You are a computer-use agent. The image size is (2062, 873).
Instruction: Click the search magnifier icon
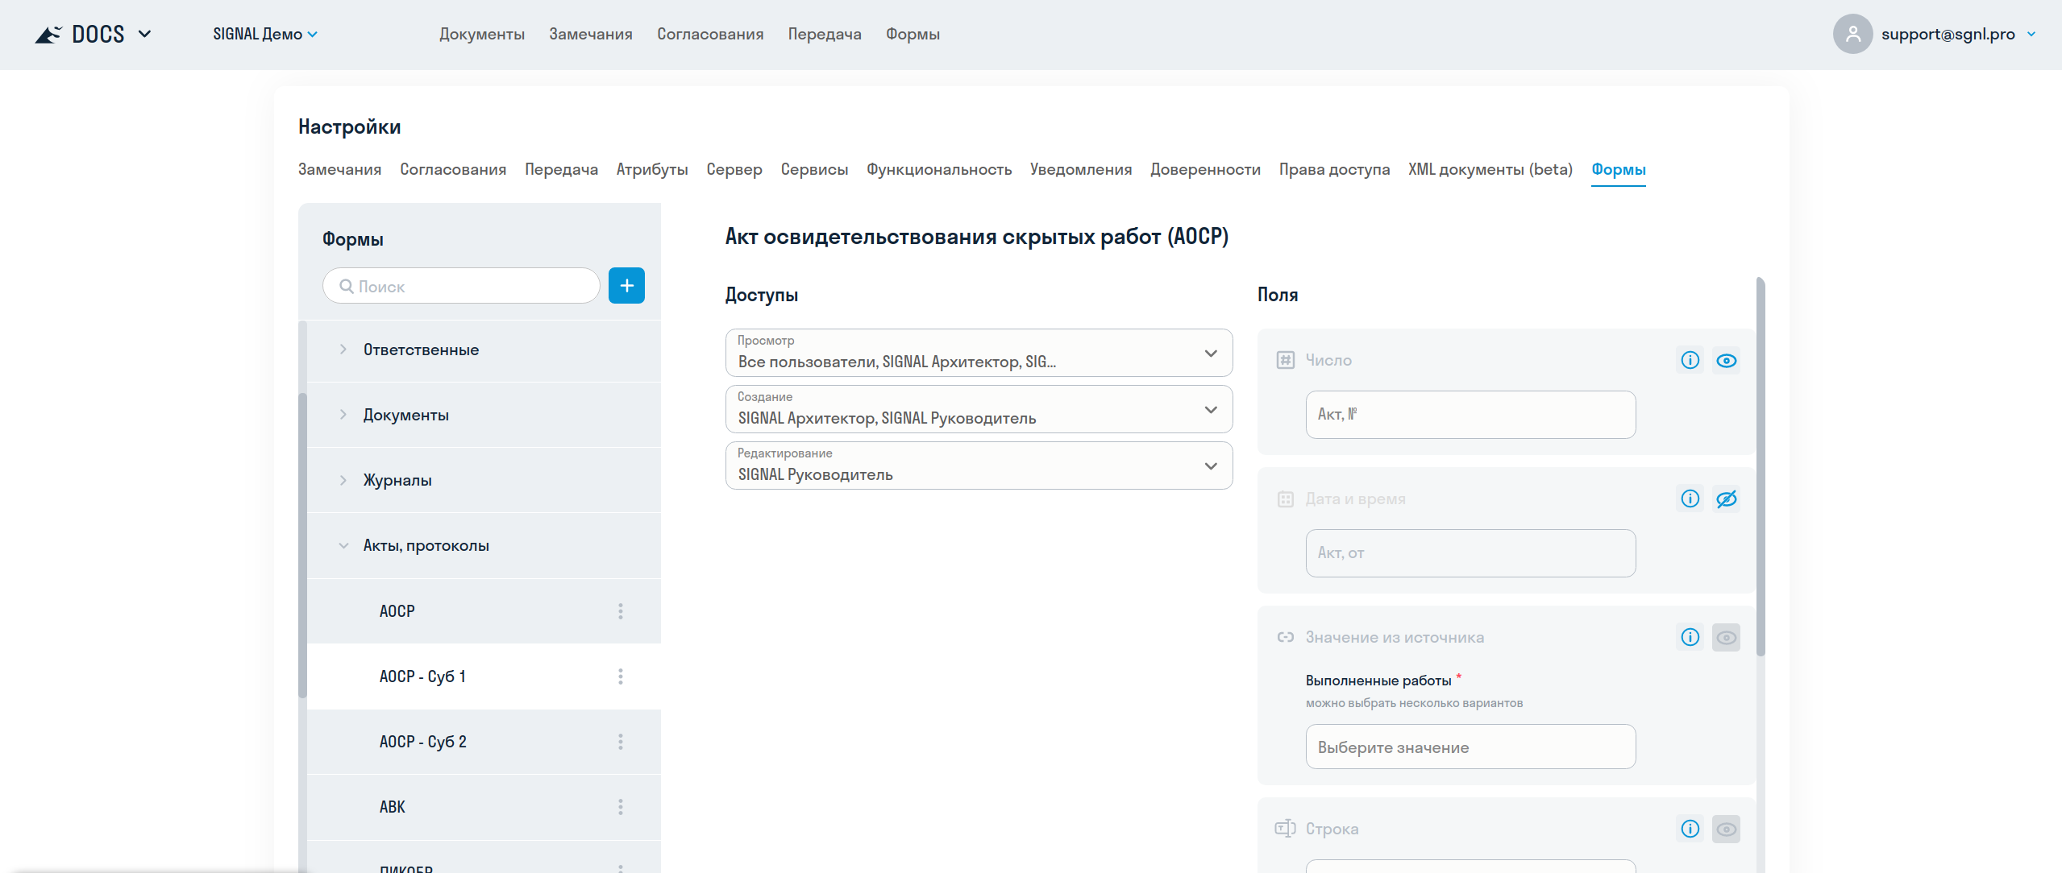point(347,286)
